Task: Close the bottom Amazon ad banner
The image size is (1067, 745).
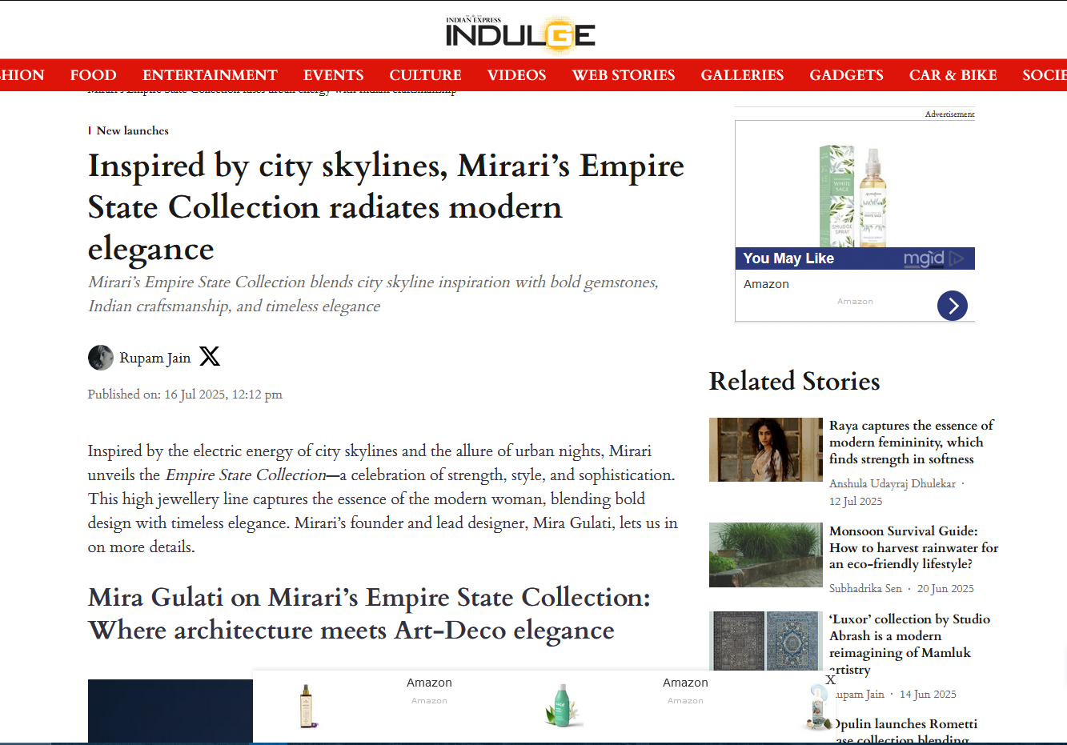Action: (830, 679)
